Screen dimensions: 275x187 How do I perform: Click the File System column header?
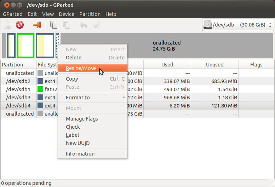pos(47,65)
